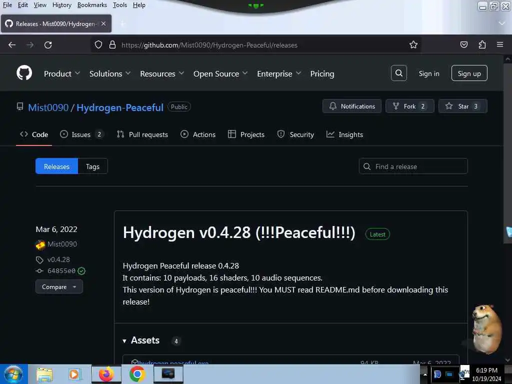Open the 64855e0 commit link
Screen dimensions: 512x384
click(x=61, y=270)
